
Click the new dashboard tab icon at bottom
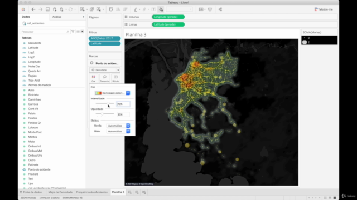pos(137,192)
